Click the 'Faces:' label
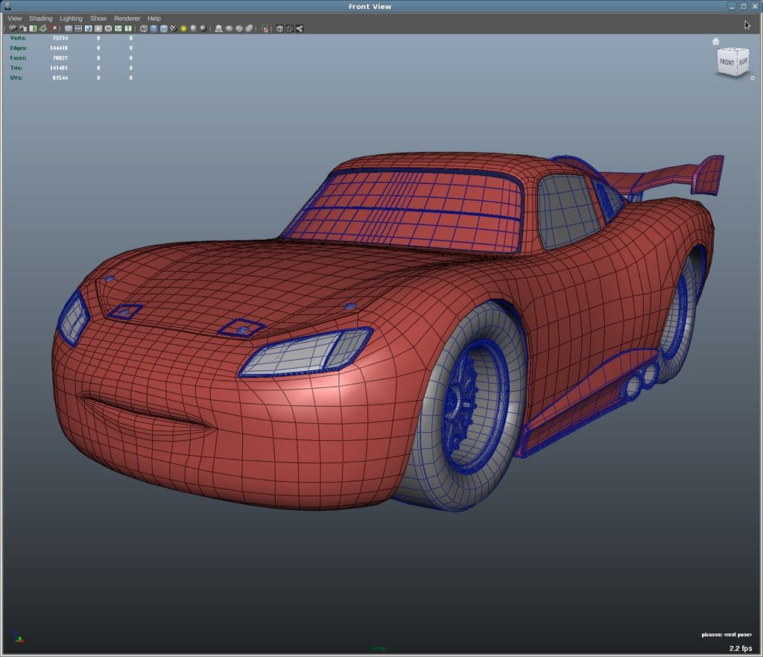Image resolution: width=763 pixels, height=657 pixels. 18,58
